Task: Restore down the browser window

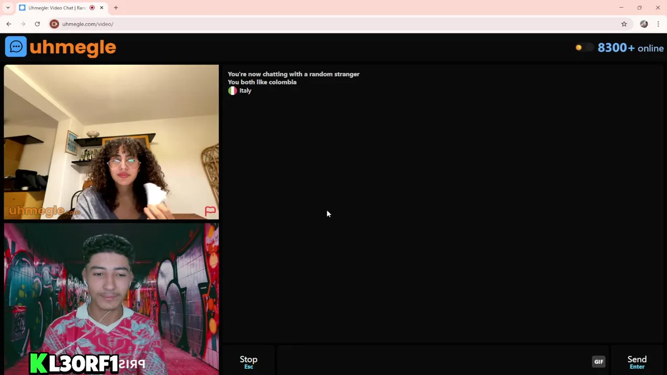Action: [639, 8]
